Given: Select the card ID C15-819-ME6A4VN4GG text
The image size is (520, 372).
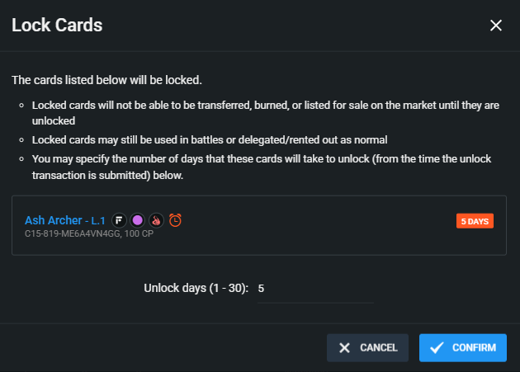Looking at the screenshot, I should (x=73, y=233).
